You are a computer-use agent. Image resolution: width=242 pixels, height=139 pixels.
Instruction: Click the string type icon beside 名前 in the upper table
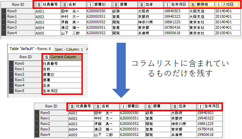pos(65,5)
